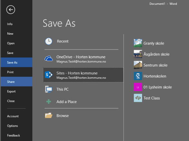189x141 pixels.
Task: Select the Recent clock icon
Action: (x=49, y=41)
